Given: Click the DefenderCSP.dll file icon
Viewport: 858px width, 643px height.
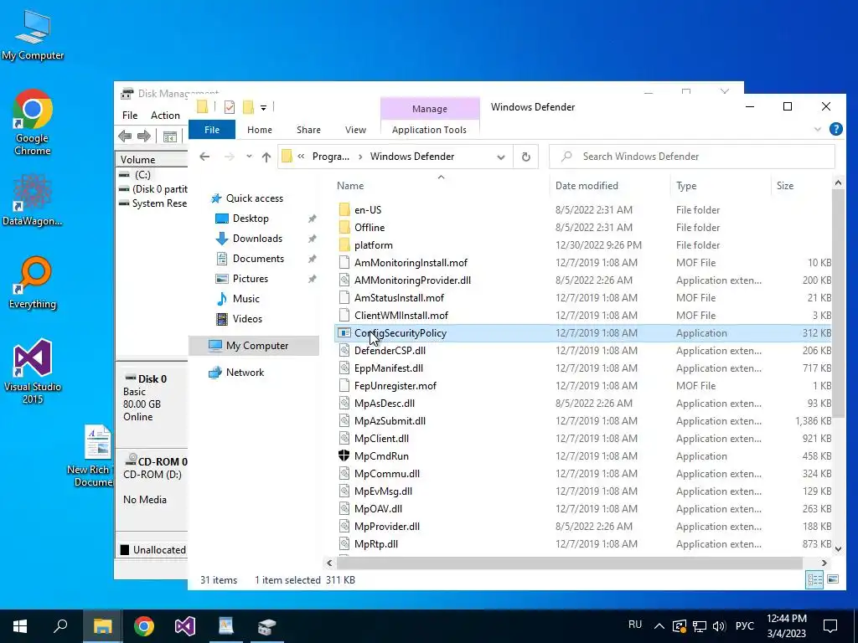Looking at the screenshot, I should (x=344, y=351).
